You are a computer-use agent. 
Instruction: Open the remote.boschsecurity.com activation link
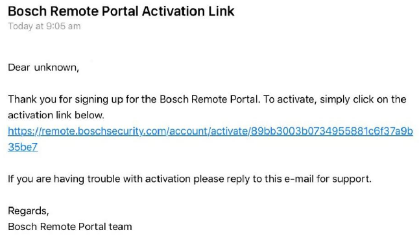210,131
